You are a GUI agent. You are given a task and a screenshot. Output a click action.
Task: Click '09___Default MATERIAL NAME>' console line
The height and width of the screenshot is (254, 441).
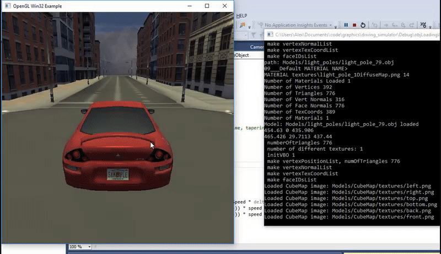(306, 69)
